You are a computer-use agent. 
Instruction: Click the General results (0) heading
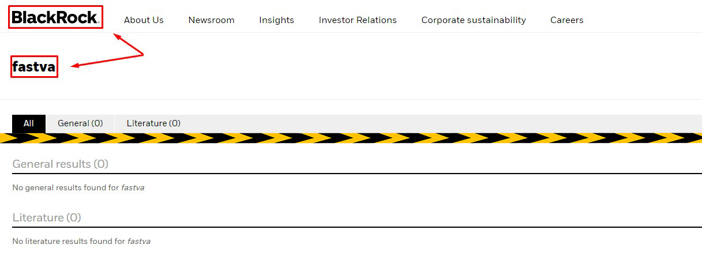point(61,164)
